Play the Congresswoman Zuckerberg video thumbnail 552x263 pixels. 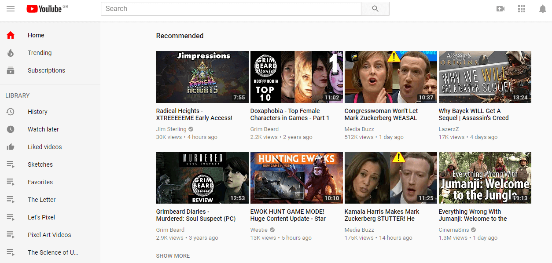391,77
